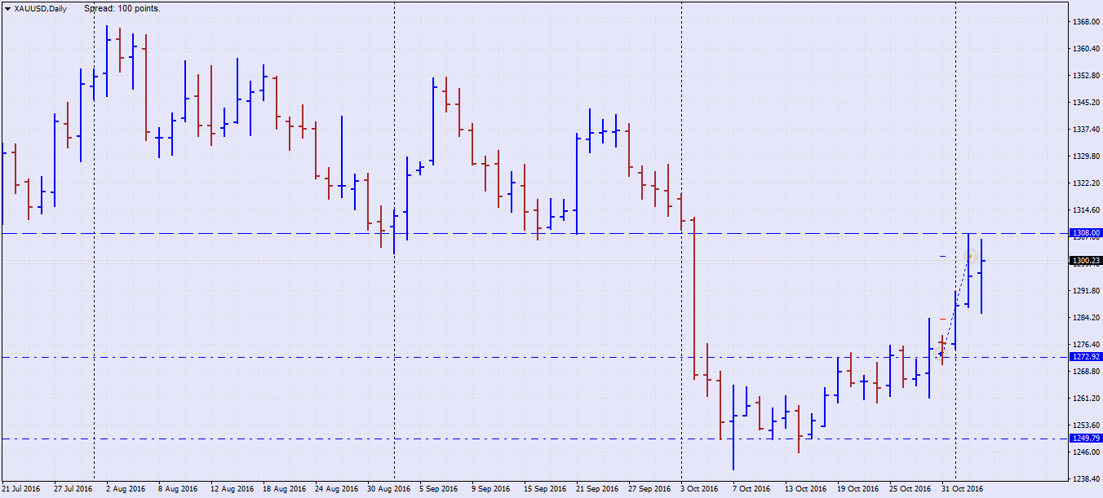
Task: Click the 8 Aug 2016 date label
Action: coord(179,489)
